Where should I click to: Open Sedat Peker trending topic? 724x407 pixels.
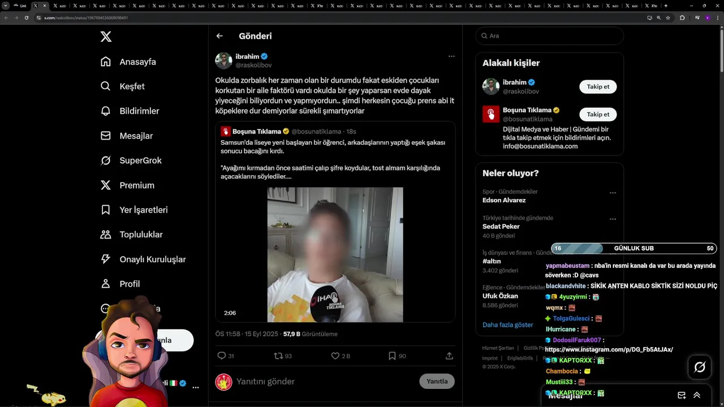coord(501,226)
